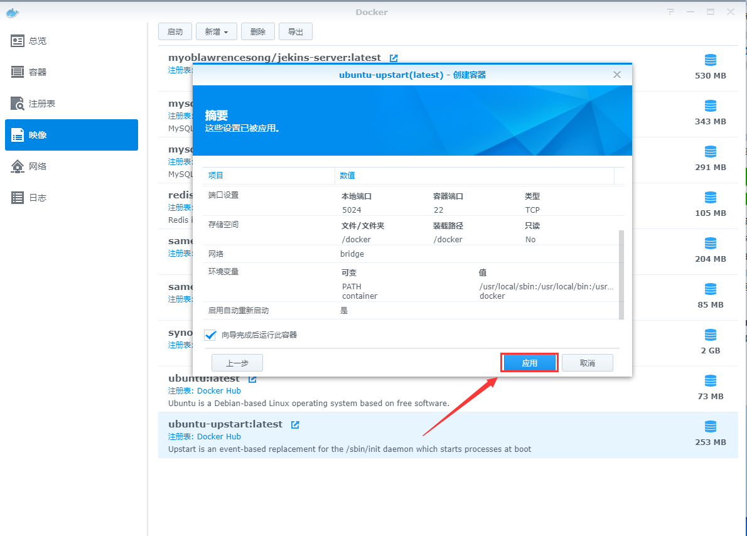Expand the 新增 dropdown button
747x536 pixels.
pos(216,31)
